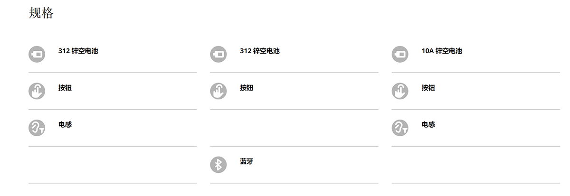Click the first column's telecoil ear icon

(37, 128)
